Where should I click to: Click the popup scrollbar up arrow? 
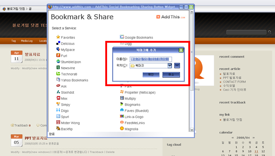click(x=192, y=12)
